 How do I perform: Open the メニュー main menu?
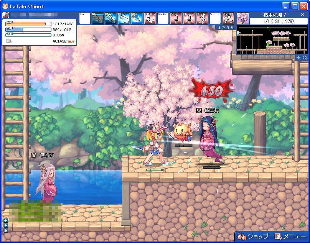(x=290, y=236)
